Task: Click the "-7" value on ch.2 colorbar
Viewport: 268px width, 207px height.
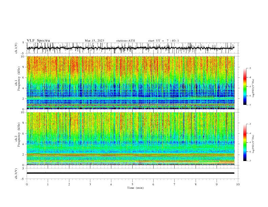Action: (x=250, y=161)
